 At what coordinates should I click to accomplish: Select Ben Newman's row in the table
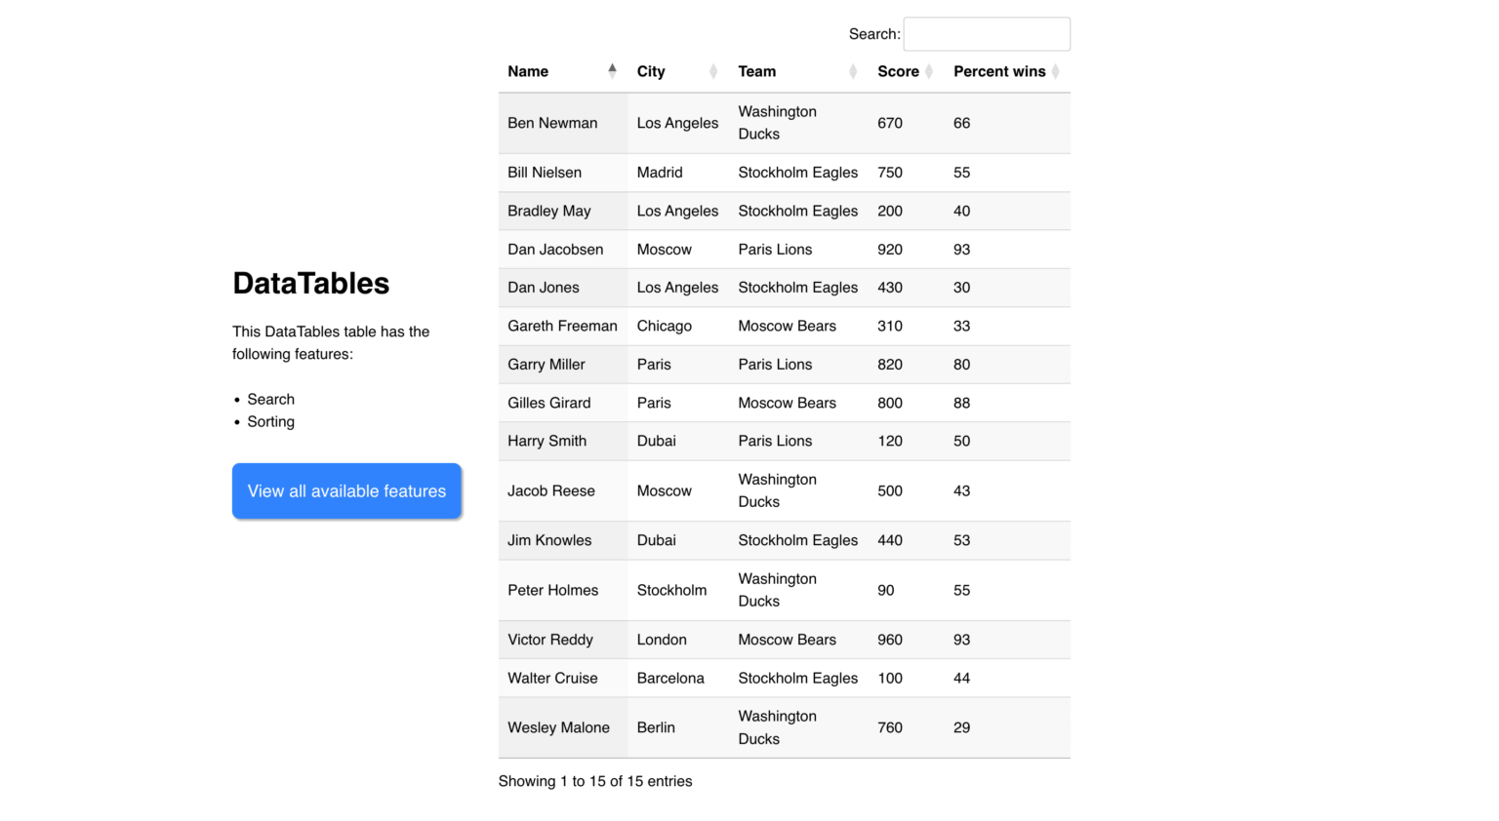[552, 123]
